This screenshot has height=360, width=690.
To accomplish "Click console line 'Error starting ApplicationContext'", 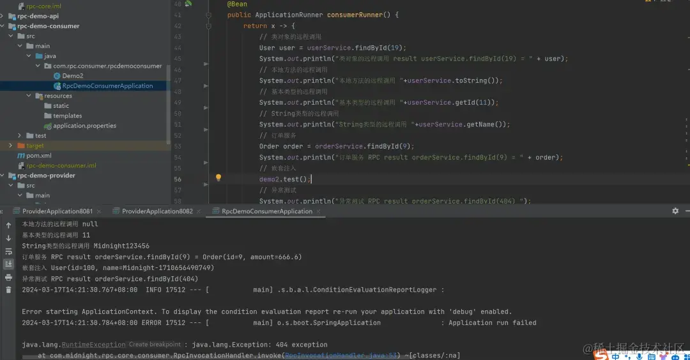I will coord(266,311).
